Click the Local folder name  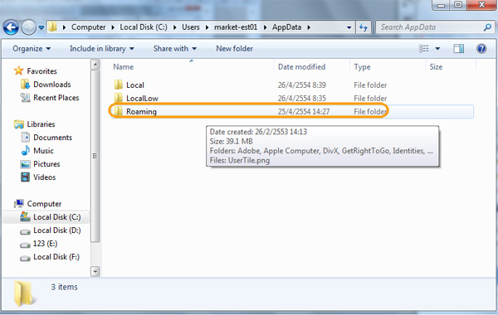(135, 85)
